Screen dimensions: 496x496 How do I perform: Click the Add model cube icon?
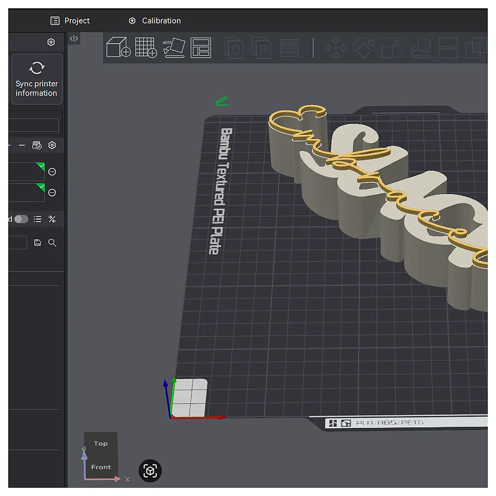tap(119, 47)
